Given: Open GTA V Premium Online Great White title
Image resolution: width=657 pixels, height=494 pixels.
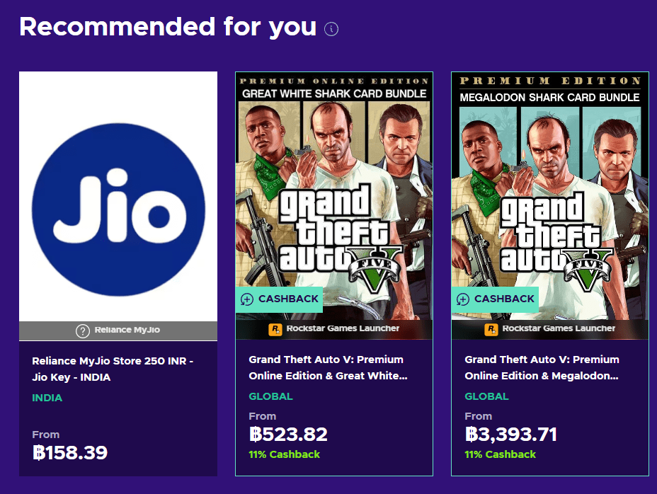Looking at the screenshot, I should point(328,367).
